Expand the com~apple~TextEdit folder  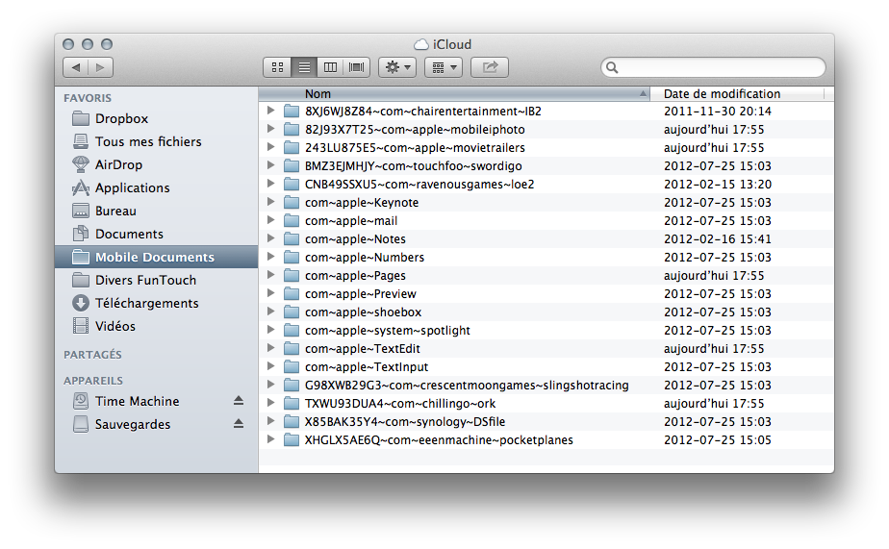click(271, 348)
